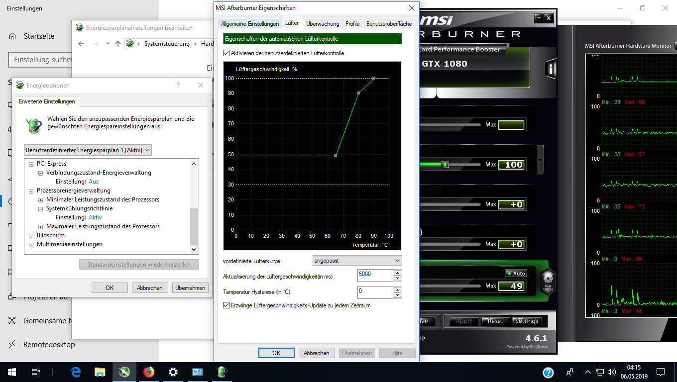Screen dimensions: 677x382
Task: Click the Settings gear taskbar icon
Action: coord(173,372)
